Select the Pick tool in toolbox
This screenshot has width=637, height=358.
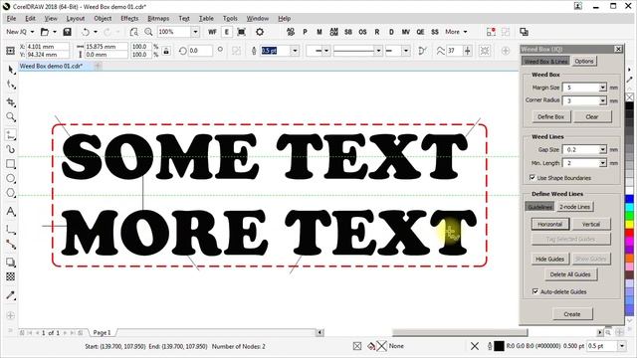tap(11, 71)
